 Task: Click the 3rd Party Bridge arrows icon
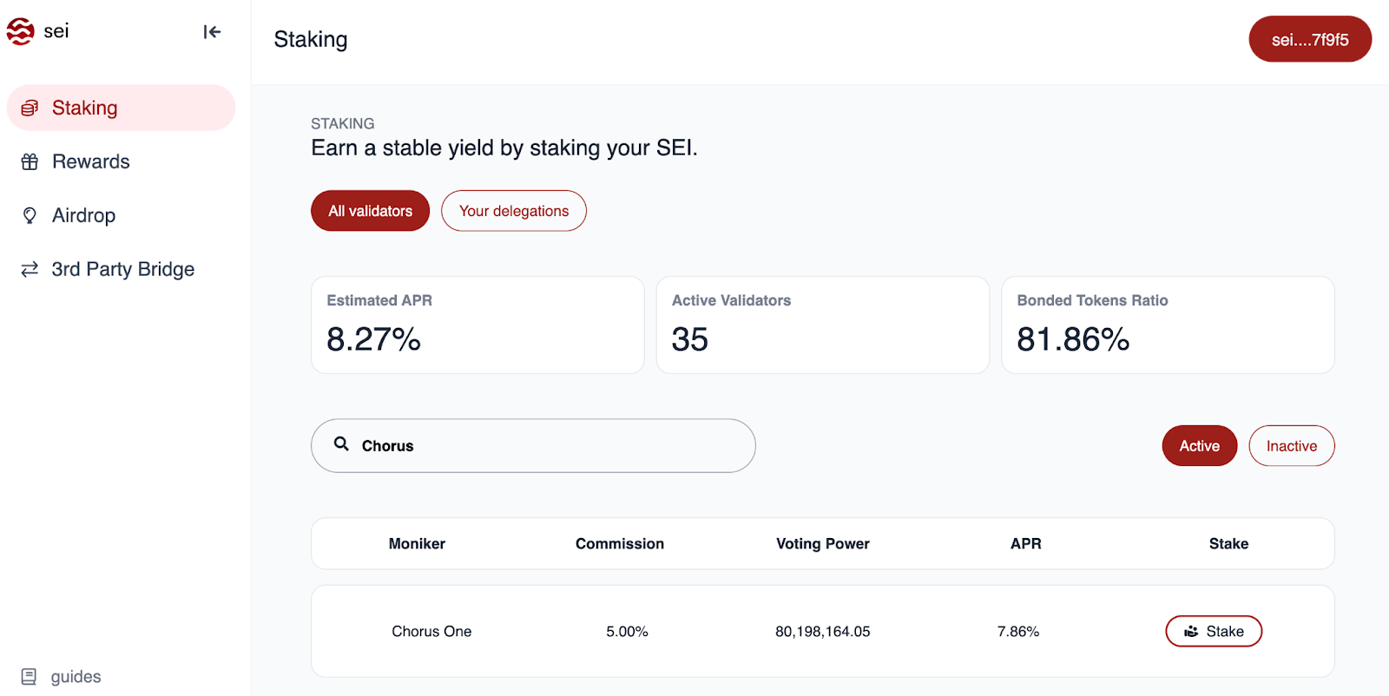tap(30, 269)
